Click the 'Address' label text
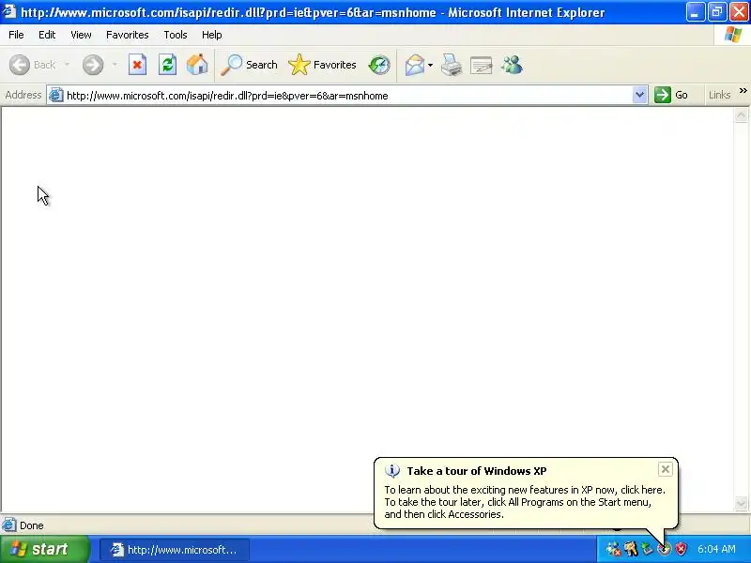Screen dimensions: 751x563 (x=23, y=96)
